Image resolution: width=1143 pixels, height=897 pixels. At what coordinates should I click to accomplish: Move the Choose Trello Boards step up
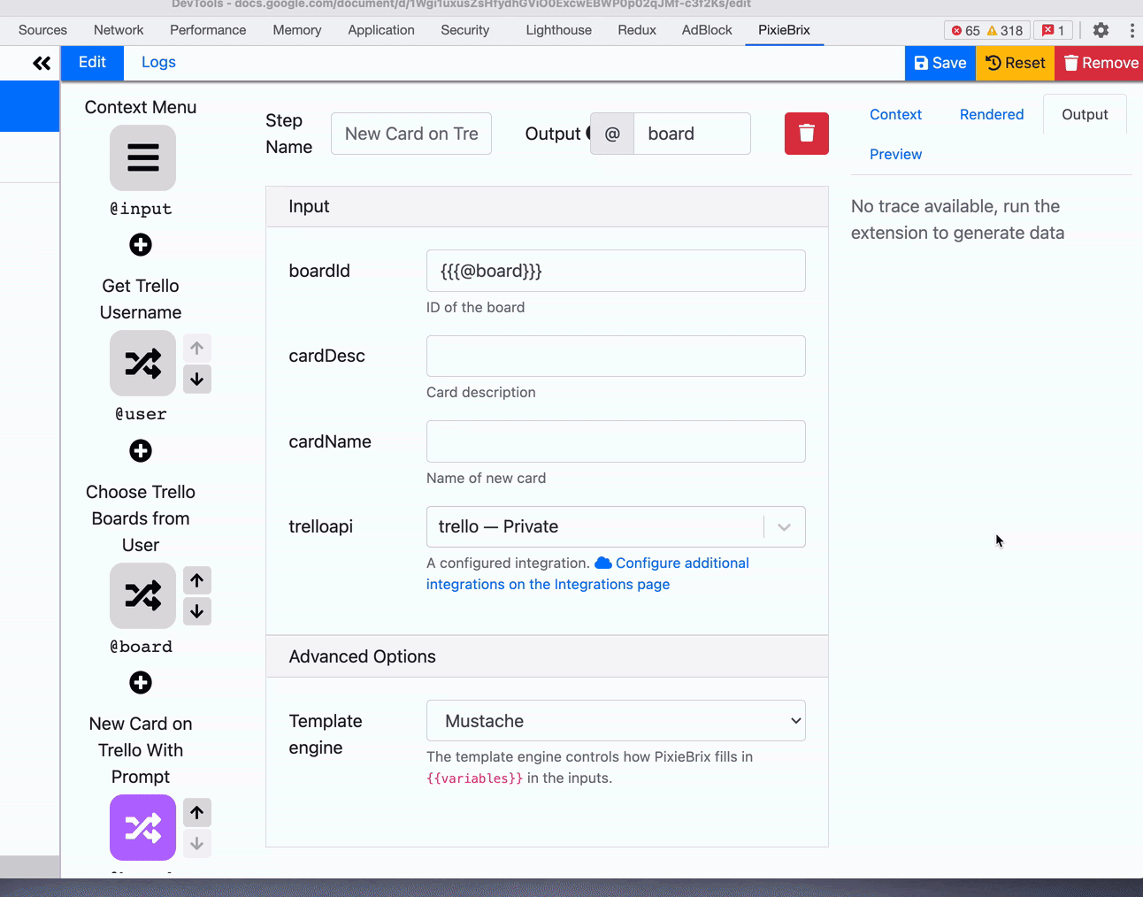coord(197,580)
